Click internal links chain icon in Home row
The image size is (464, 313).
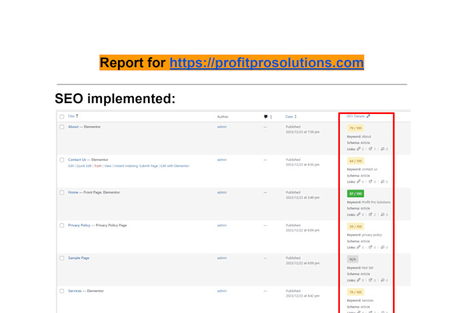pos(358,214)
